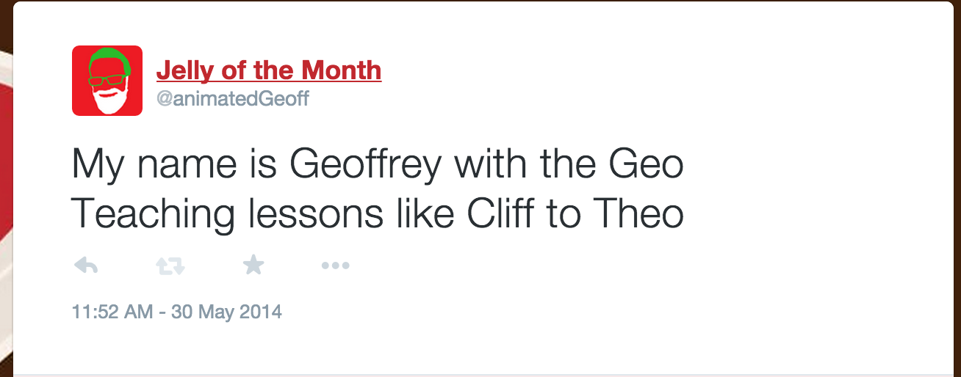Click the green glasses in the avatar

click(106, 78)
